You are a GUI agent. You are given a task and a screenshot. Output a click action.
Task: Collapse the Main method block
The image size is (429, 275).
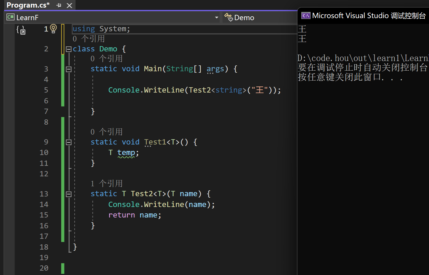tap(69, 69)
